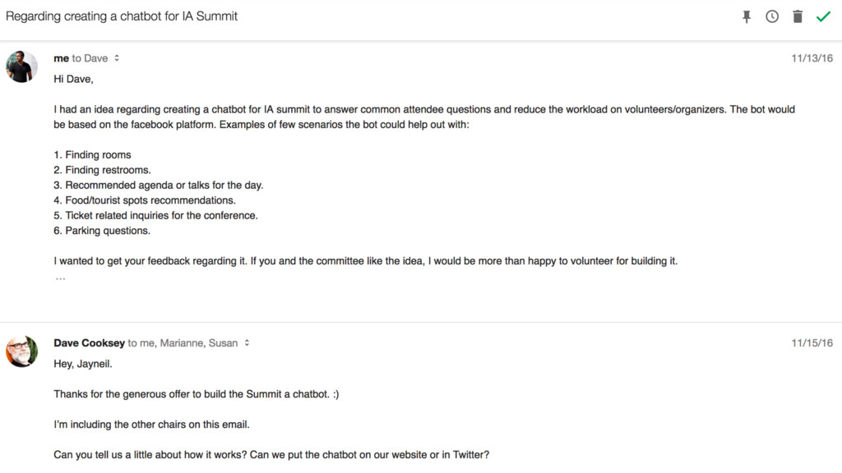842x473 pixels.
Task: Click list item 'Parking questions.'
Action: [102, 231]
